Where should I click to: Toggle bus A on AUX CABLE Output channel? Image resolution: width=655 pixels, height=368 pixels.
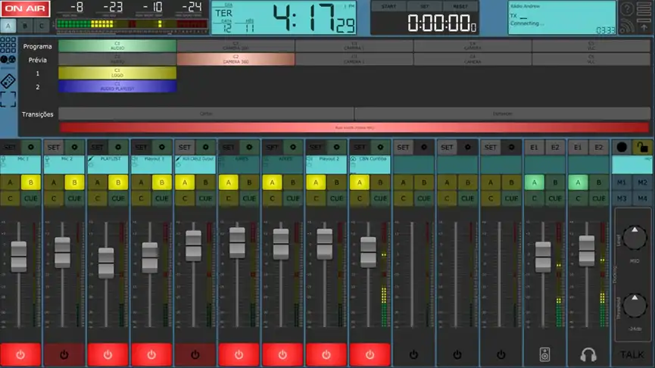[x=185, y=182]
